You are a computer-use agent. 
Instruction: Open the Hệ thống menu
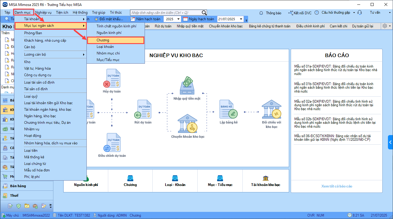(80, 12)
